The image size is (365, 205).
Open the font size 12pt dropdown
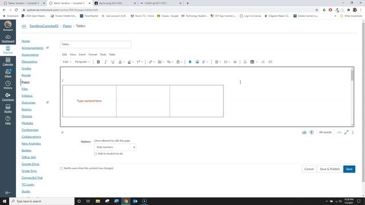pyautogui.click(x=67, y=62)
